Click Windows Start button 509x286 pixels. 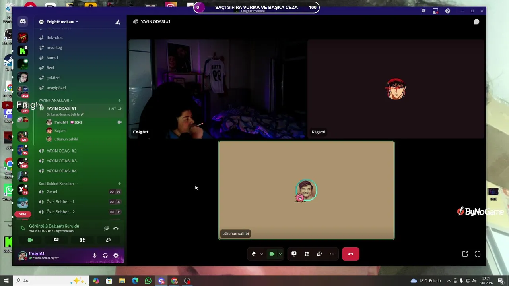(6, 281)
